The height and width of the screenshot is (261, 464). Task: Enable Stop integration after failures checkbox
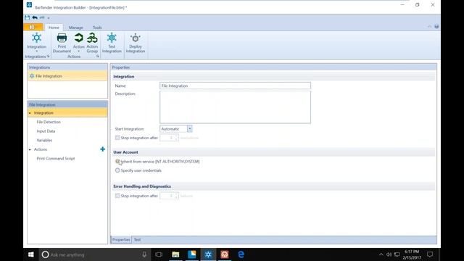117,196
